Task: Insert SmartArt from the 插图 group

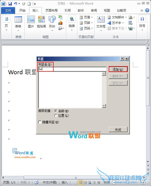Action: tap(60, 17)
